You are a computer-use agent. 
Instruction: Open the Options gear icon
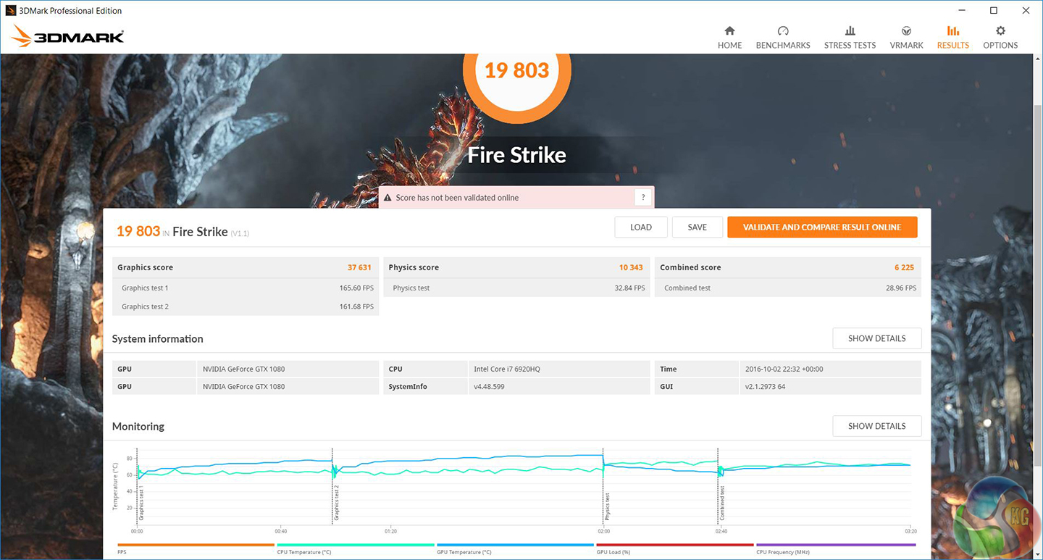point(1000,31)
